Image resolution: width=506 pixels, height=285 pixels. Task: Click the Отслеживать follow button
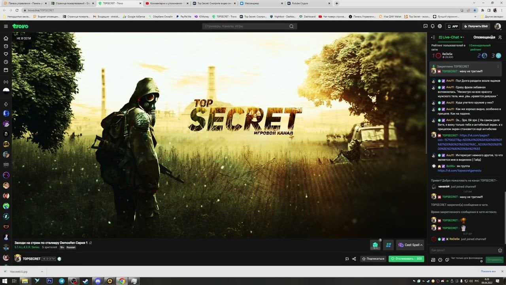tap(406, 259)
